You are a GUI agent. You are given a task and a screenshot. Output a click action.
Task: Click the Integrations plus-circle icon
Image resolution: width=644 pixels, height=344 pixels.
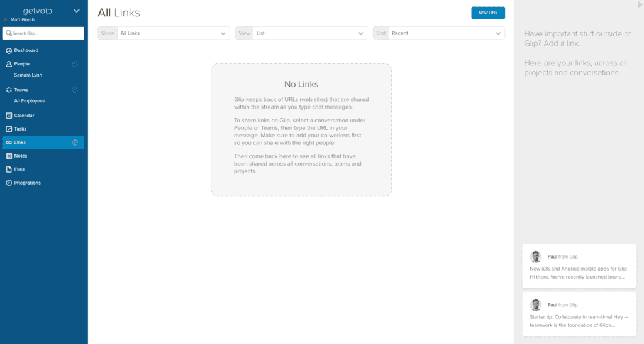[x=9, y=183]
